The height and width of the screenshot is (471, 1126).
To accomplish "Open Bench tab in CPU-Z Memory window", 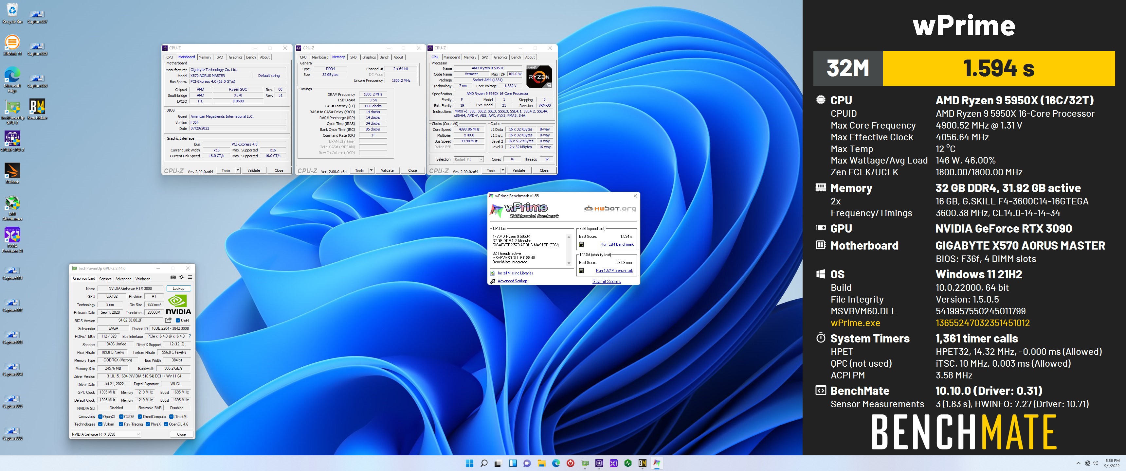I will click(384, 57).
